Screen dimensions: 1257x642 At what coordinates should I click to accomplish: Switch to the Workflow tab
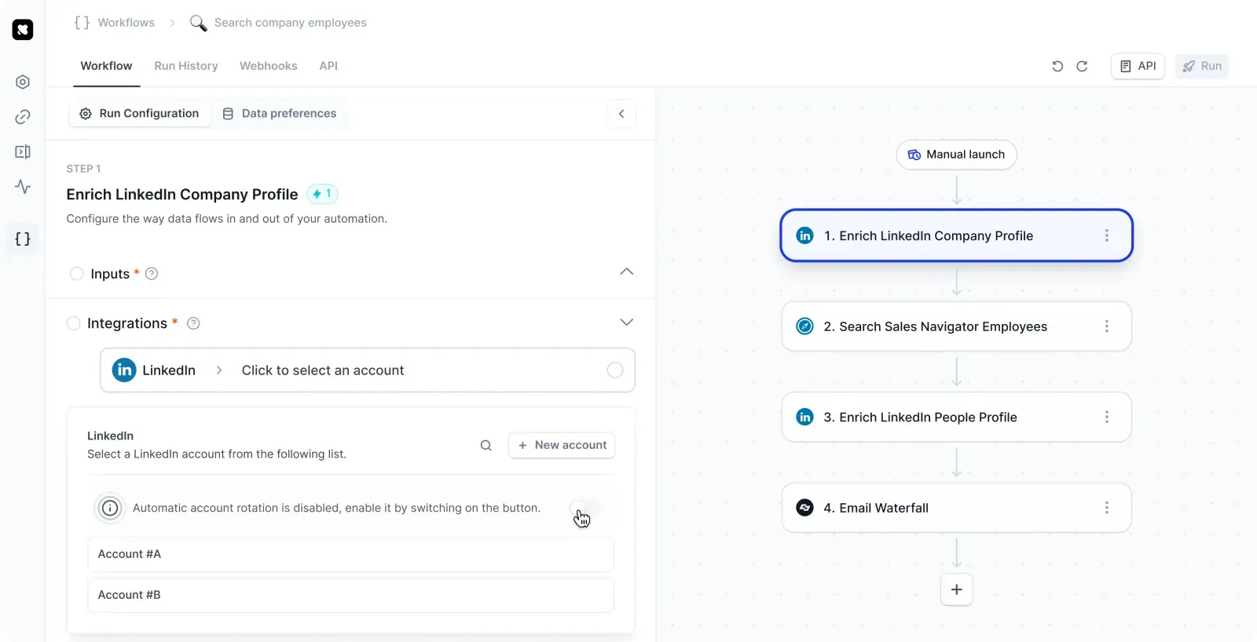click(106, 66)
